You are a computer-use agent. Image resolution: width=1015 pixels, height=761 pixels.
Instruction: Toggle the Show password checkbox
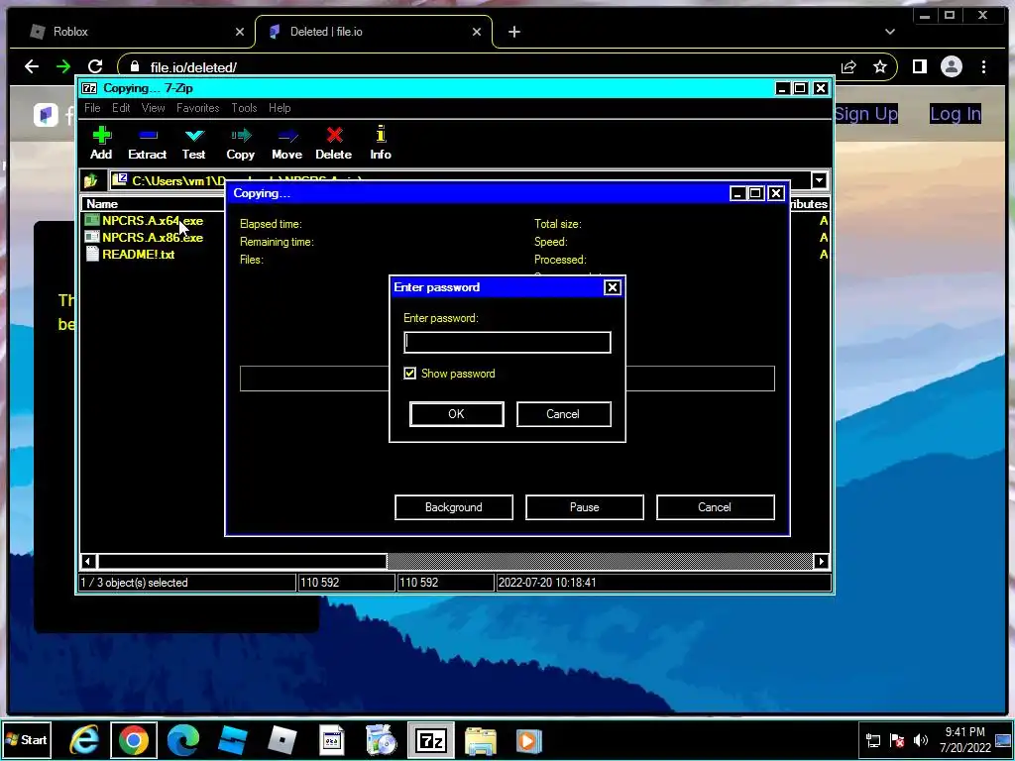coord(409,374)
